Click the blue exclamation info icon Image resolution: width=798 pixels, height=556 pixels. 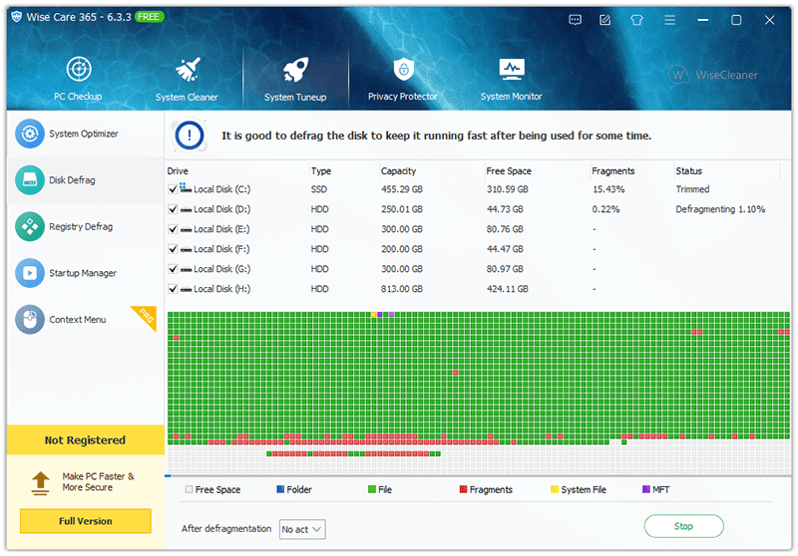[x=190, y=136]
